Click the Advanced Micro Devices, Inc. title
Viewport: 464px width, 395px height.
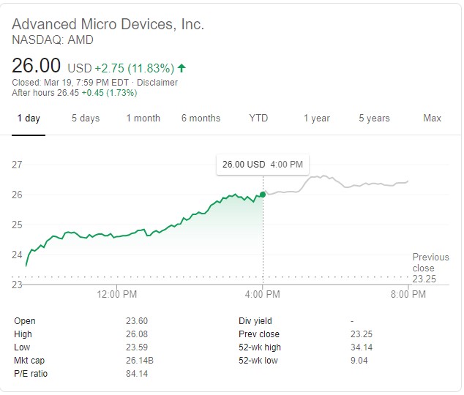point(108,24)
